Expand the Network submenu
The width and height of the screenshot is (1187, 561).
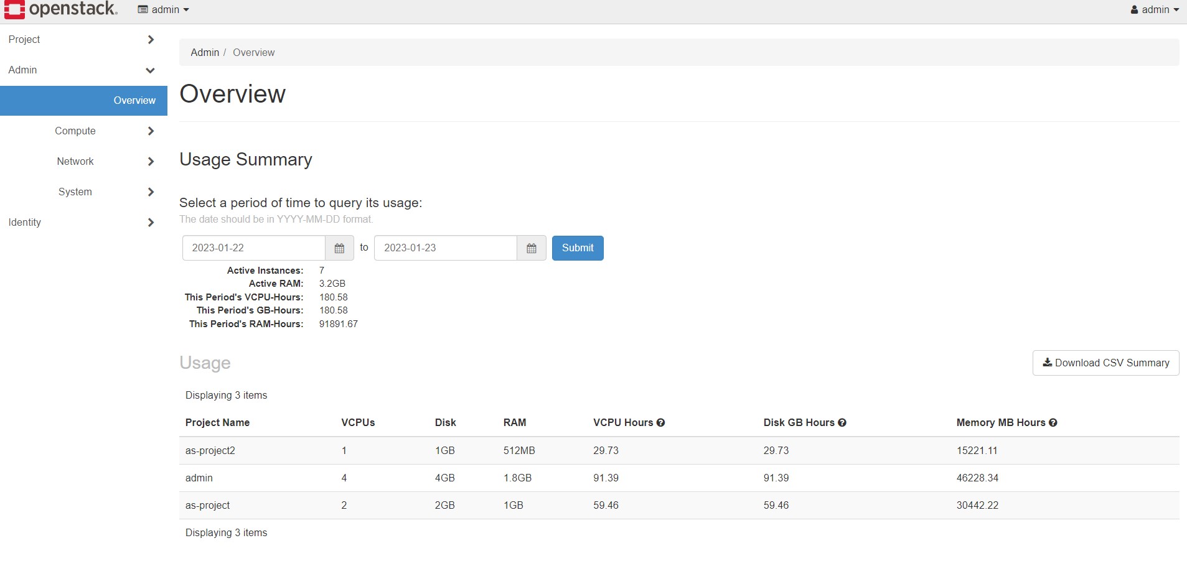(103, 162)
